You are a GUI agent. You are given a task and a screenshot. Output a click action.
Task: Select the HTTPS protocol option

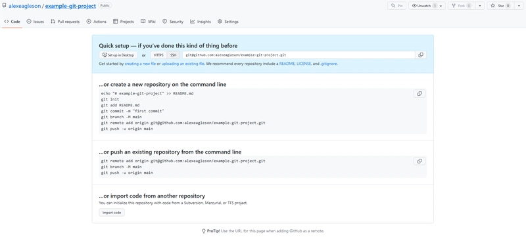pyautogui.click(x=158, y=55)
